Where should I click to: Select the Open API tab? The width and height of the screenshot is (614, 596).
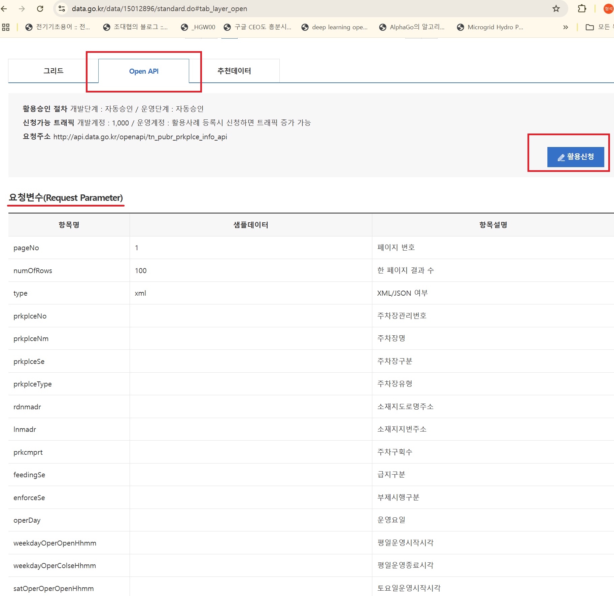144,71
